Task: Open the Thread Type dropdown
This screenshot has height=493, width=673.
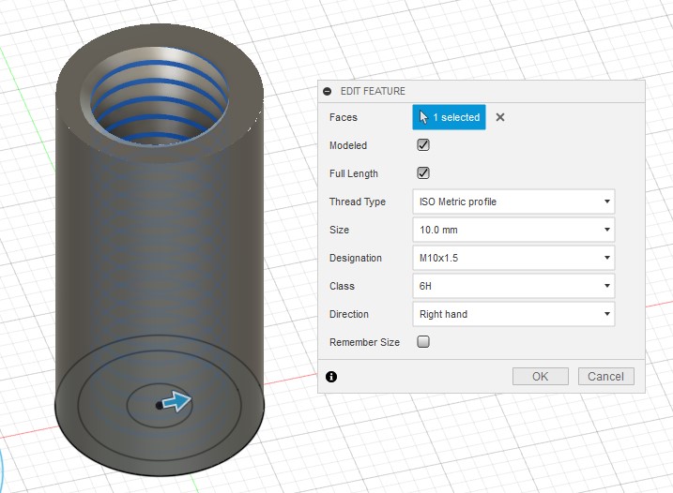Action: click(513, 202)
